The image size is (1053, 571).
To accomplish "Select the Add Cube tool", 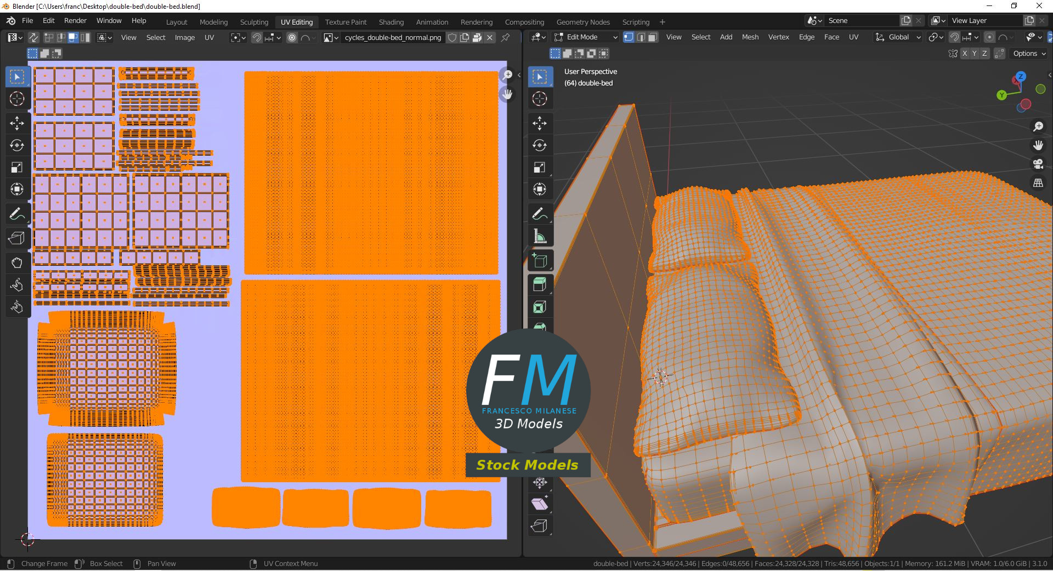I will 540,261.
